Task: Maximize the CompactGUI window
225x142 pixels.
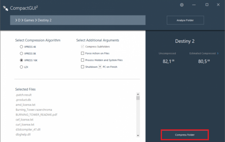Action: pos(207,5)
